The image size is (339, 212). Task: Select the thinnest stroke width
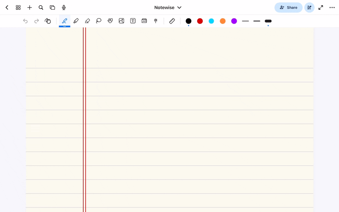tap(245, 21)
